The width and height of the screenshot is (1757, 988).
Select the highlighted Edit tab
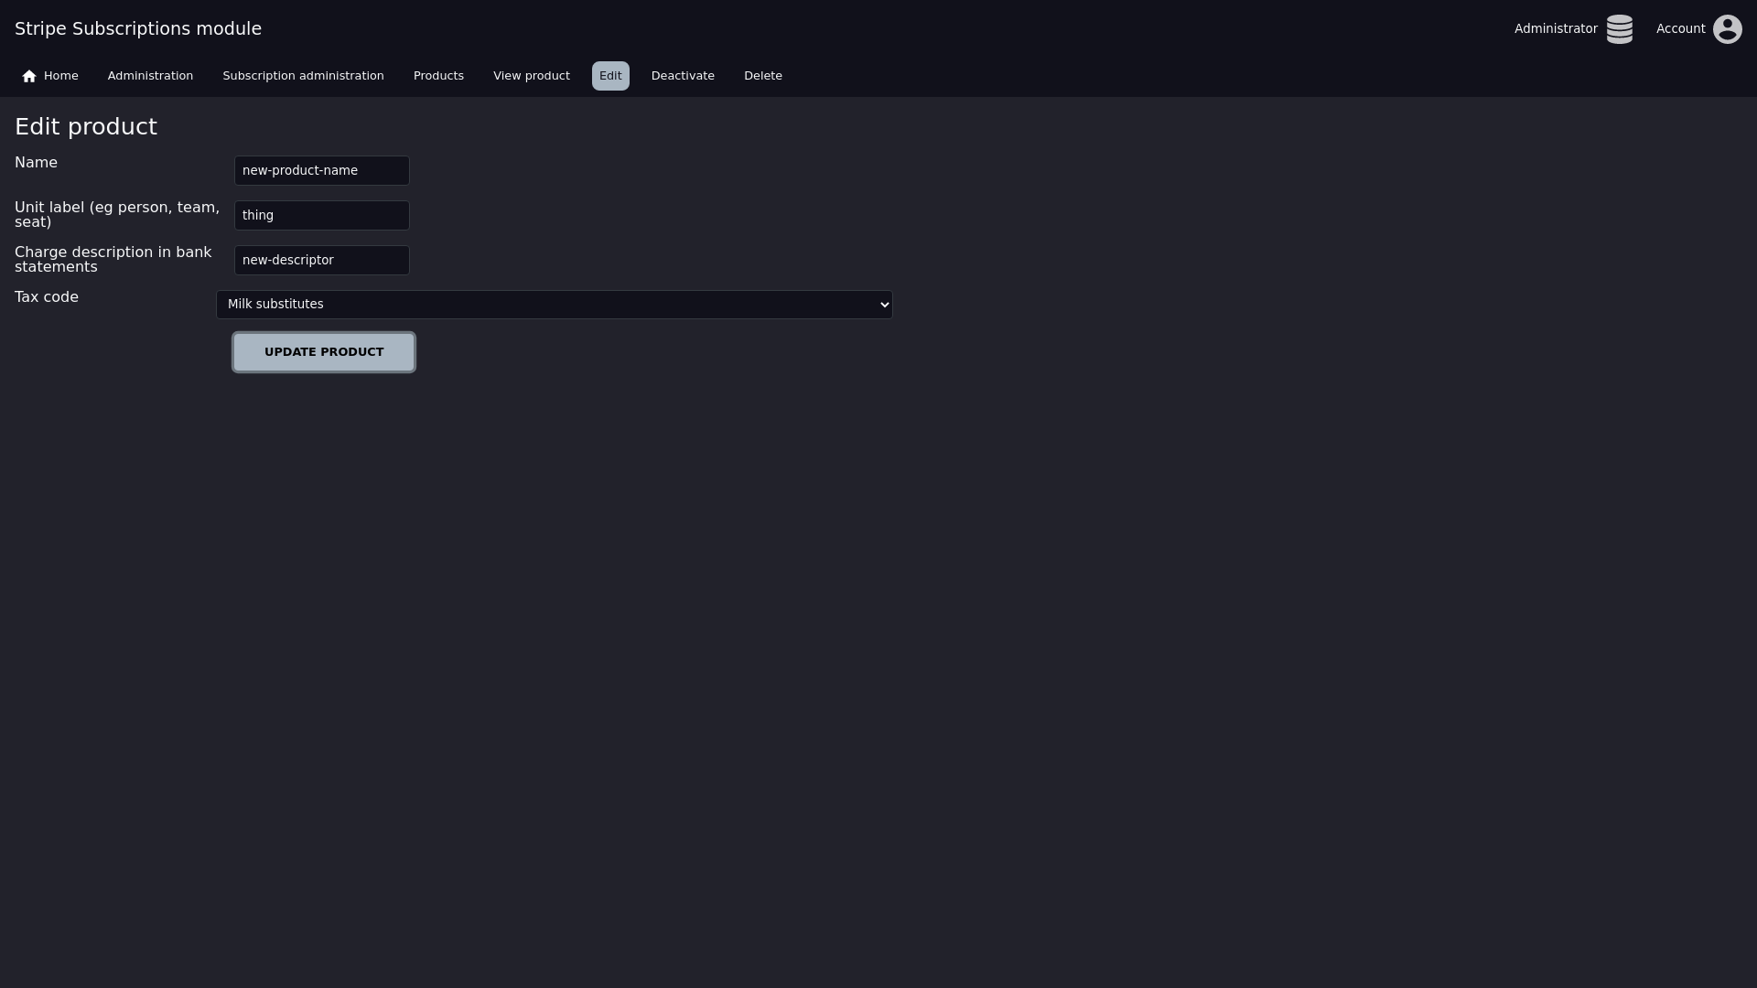610,76
